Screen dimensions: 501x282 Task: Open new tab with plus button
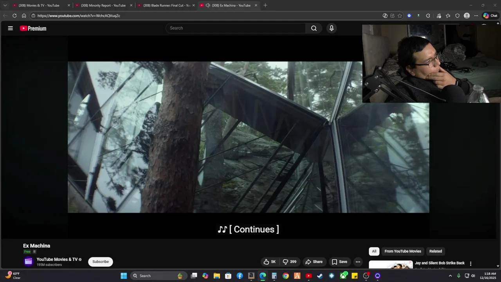coord(265,5)
